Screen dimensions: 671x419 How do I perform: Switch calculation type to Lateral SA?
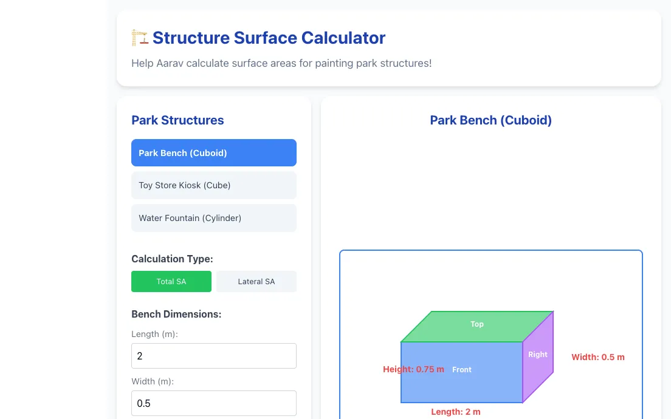pos(256,281)
